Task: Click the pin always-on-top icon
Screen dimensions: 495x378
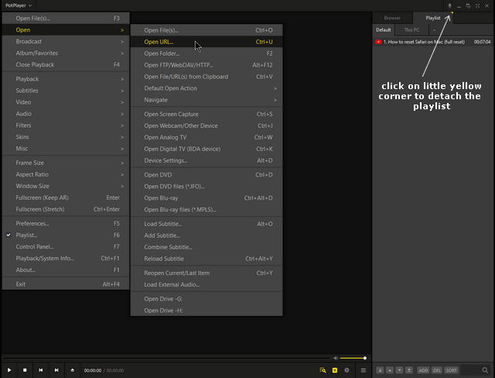Action: (449, 5)
